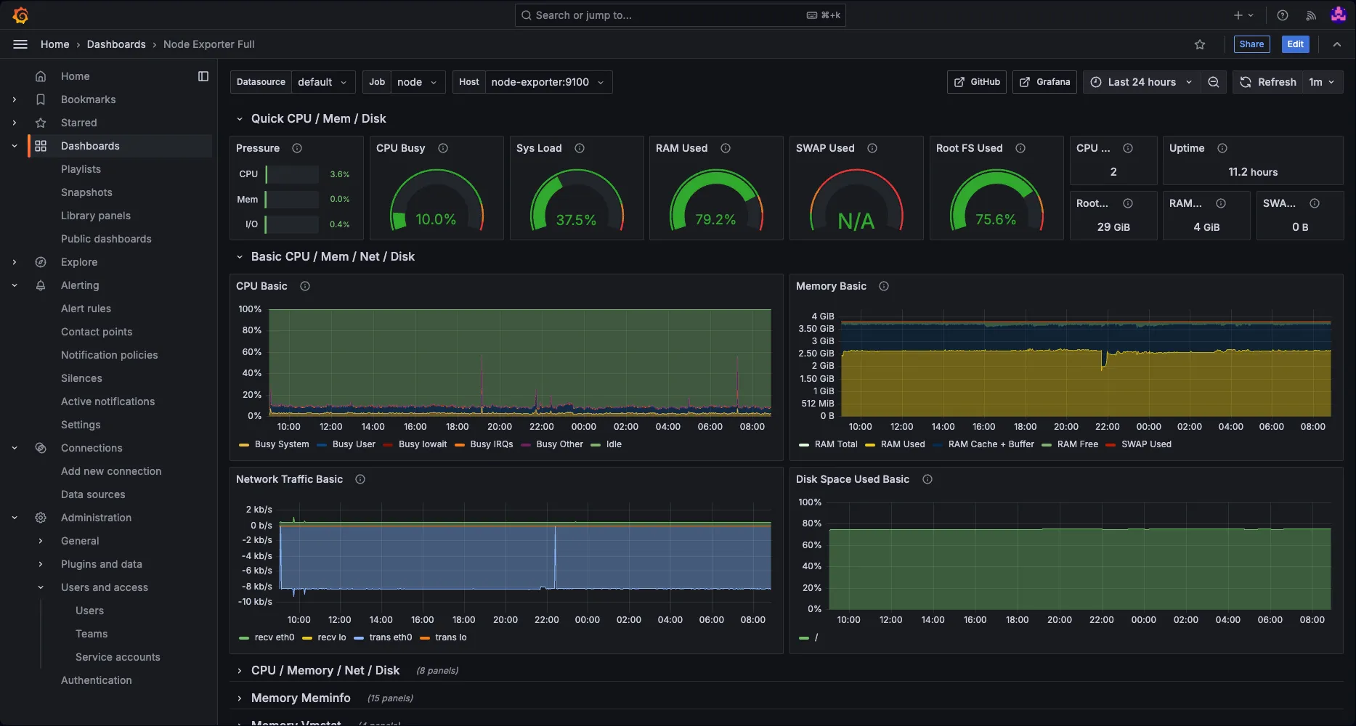Click the RAM Used yellow legend swatch

870,445
